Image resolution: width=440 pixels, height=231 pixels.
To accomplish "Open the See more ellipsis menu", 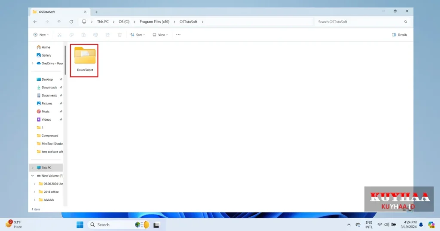I will pyautogui.click(x=178, y=35).
